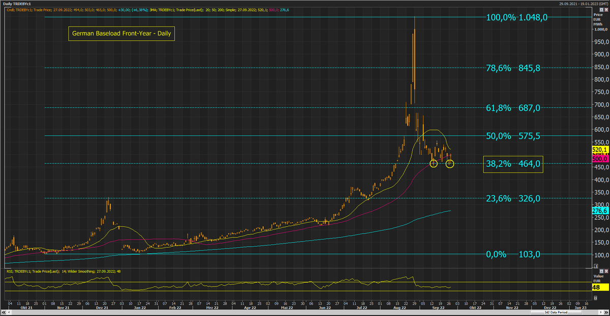
Task: Select the German Baseload Front-Year - Daily annotation
Action: pyautogui.click(x=121, y=34)
